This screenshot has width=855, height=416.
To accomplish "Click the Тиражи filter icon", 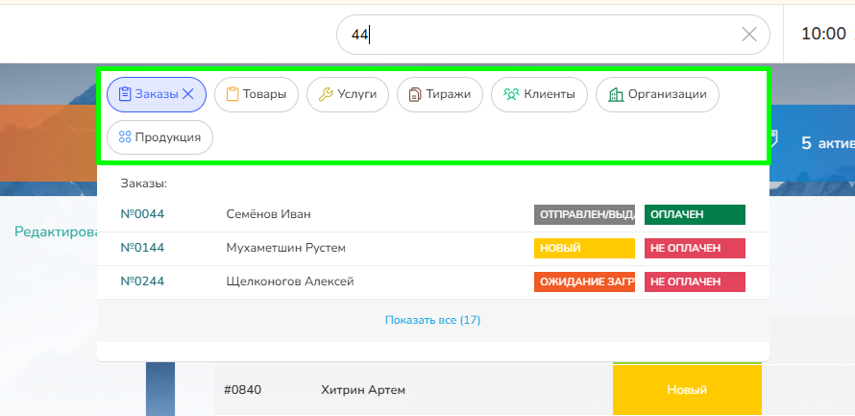I will coord(415,94).
